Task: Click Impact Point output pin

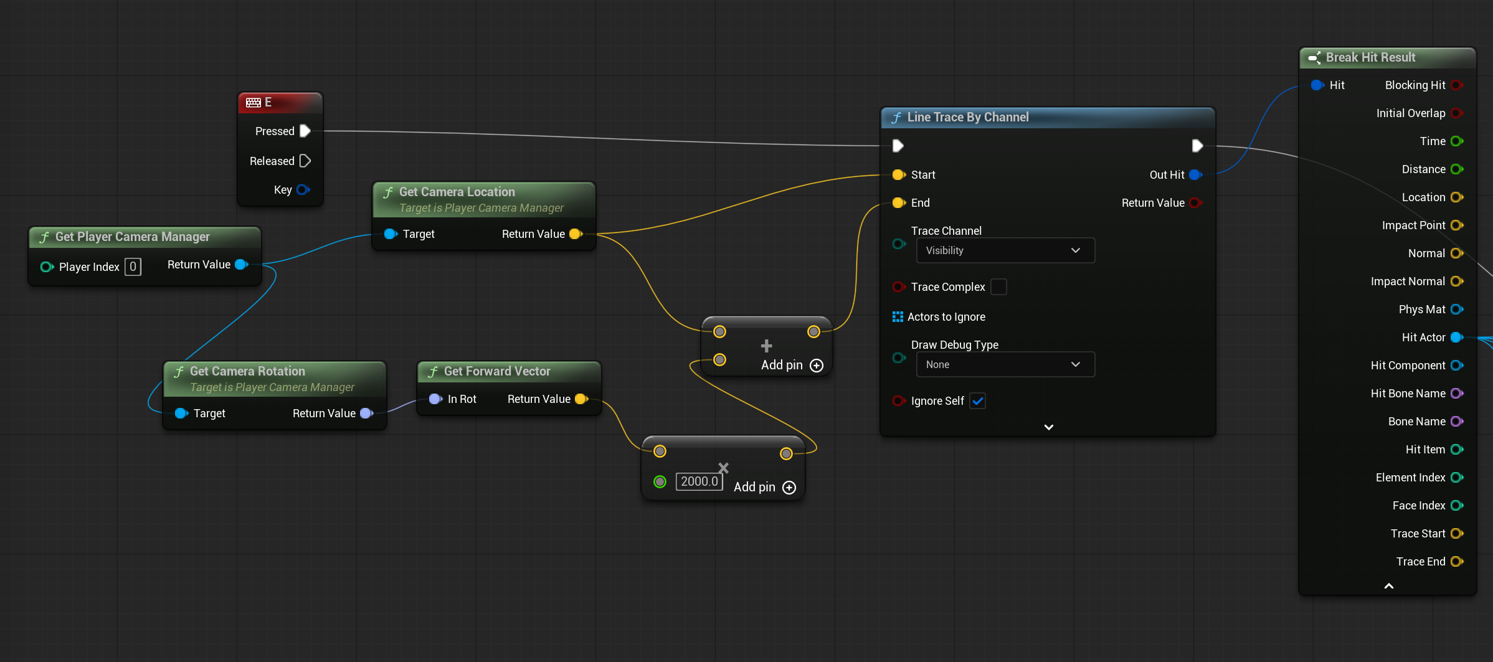Action: tap(1457, 225)
